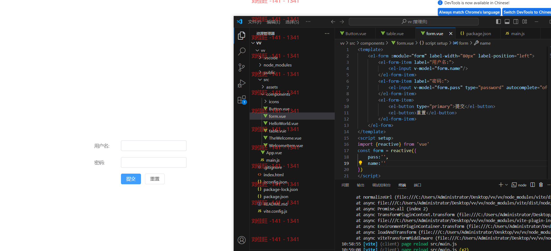Focus the 用户名 input field
Viewport: 551px width, 251px height.
tap(154, 146)
